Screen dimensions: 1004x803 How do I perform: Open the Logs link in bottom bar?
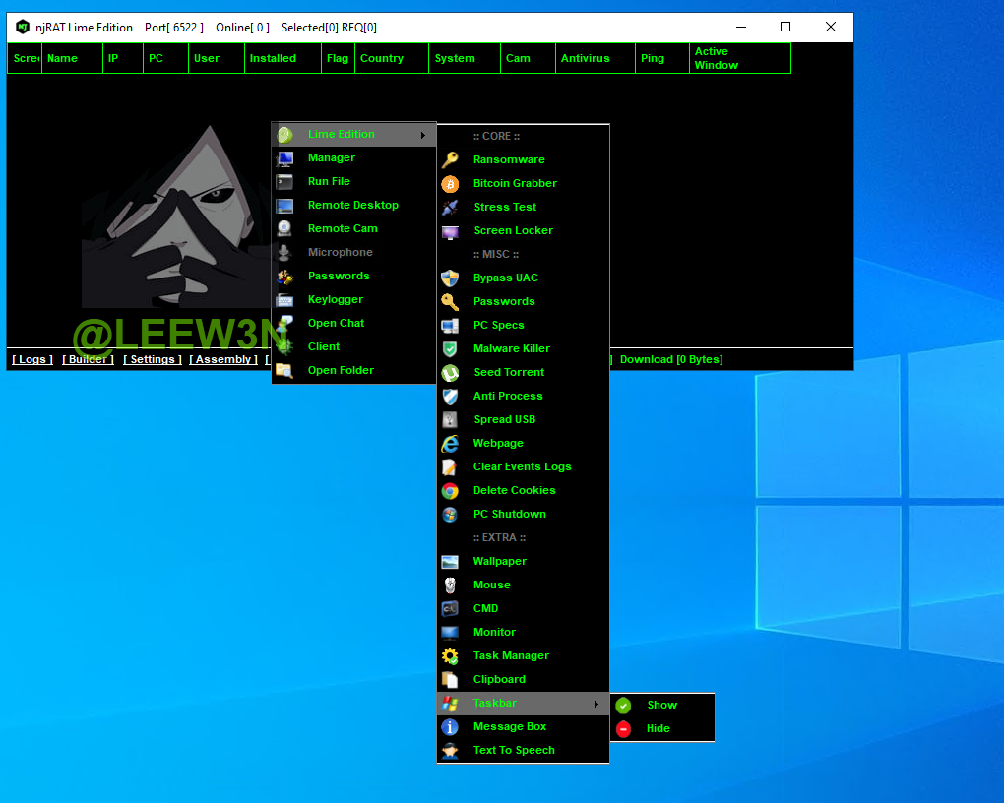[32, 359]
